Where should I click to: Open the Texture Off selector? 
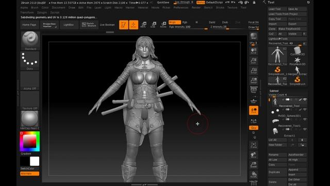(30, 100)
